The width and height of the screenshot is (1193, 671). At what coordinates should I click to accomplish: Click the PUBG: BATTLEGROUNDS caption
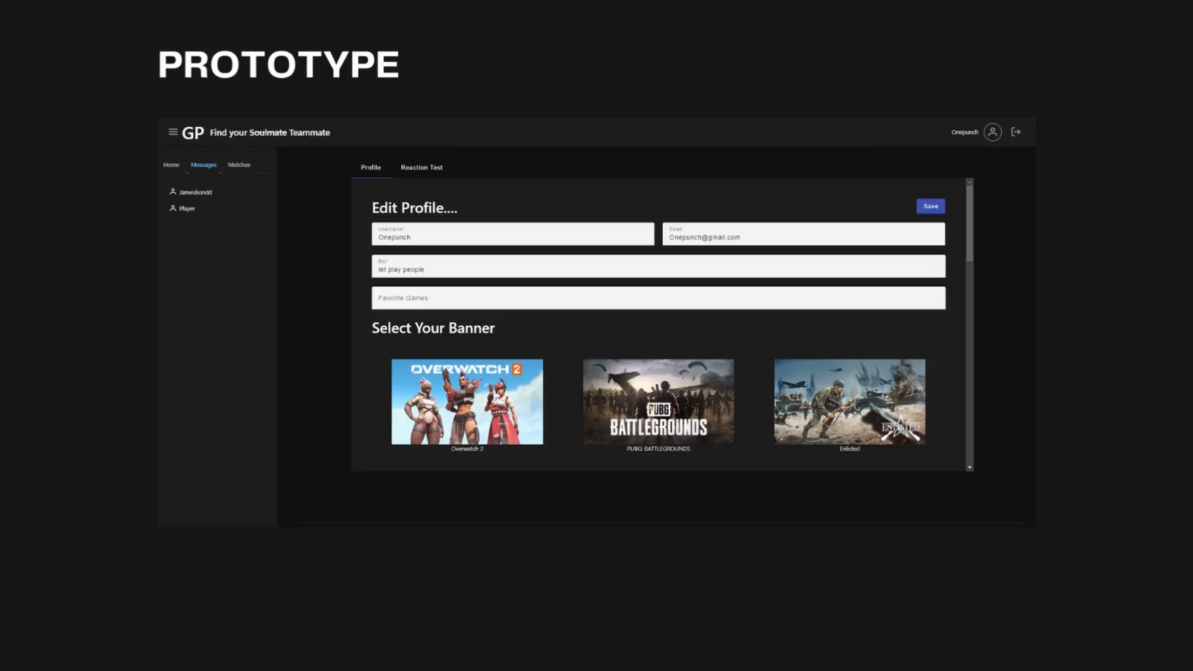point(659,449)
